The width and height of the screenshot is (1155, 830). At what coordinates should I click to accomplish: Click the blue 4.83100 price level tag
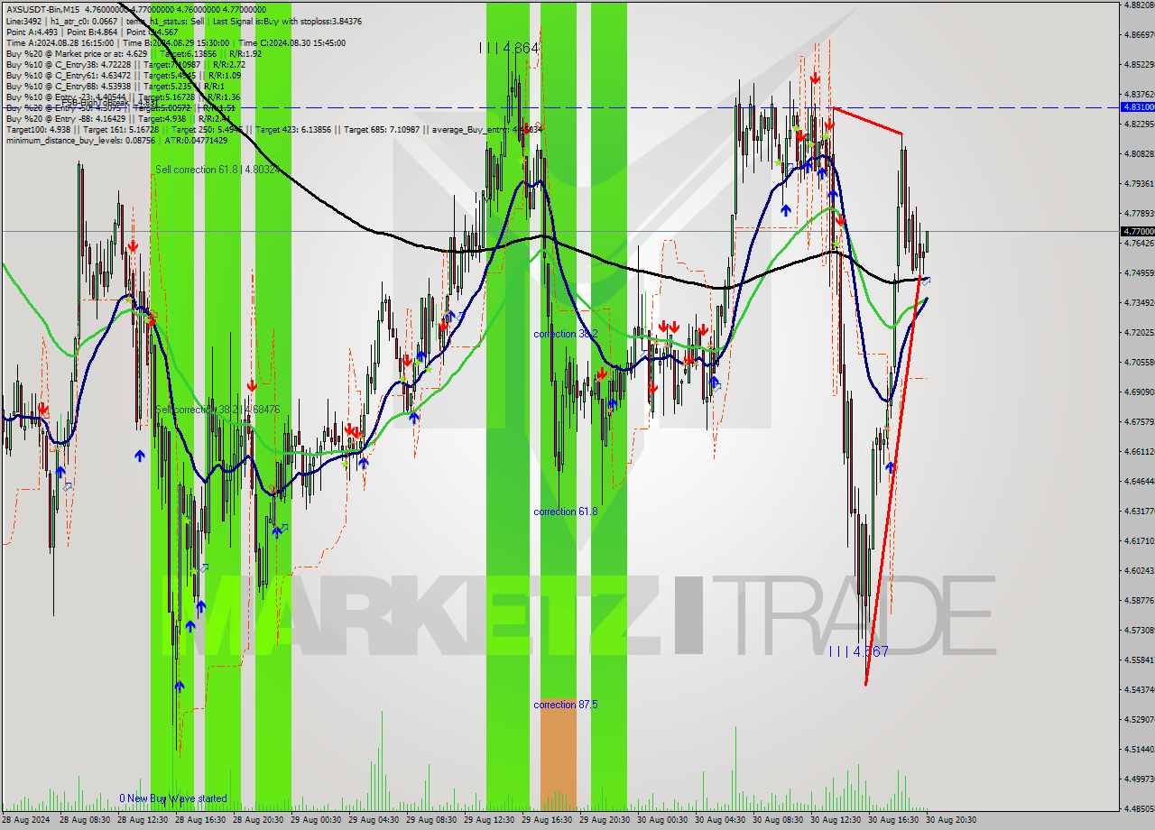click(x=1137, y=106)
